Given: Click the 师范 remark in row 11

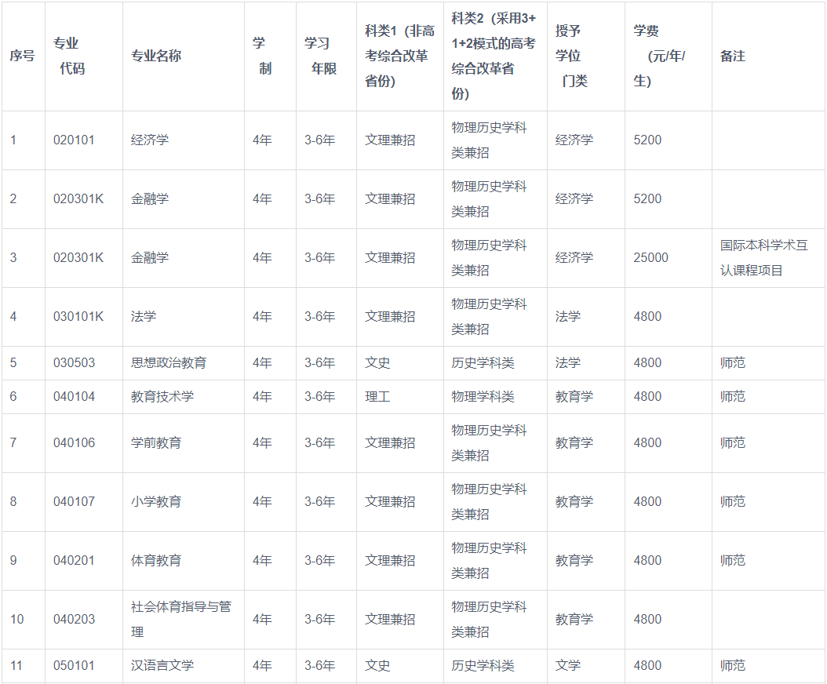Looking at the screenshot, I should coord(733,665).
